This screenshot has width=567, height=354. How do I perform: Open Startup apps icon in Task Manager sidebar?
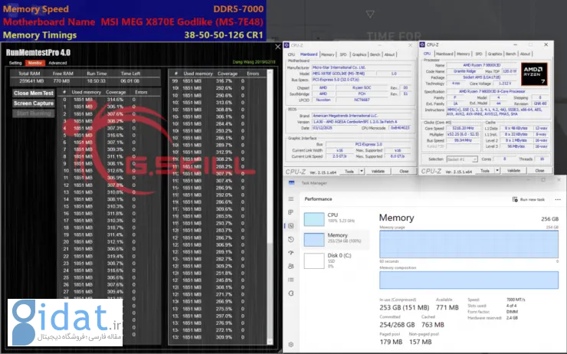point(292,253)
